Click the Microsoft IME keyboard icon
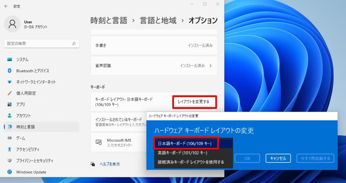This screenshot has height=183, width=346. tap(99, 142)
